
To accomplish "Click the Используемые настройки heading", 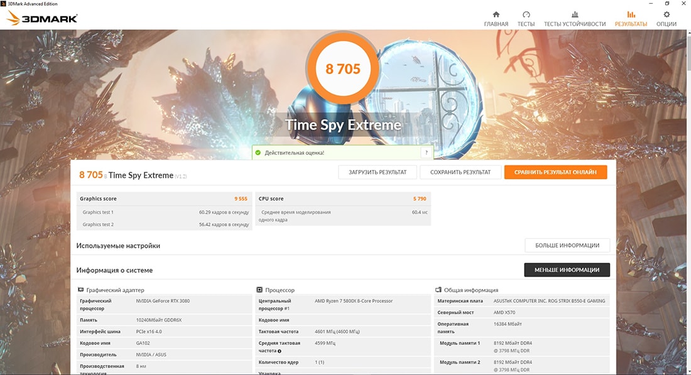I will [x=118, y=246].
